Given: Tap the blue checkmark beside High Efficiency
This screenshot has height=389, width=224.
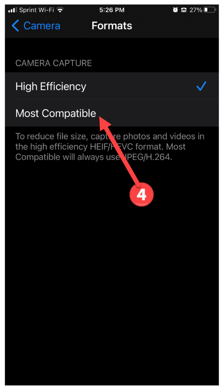Looking at the screenshot, I should [x=201, y=86].
